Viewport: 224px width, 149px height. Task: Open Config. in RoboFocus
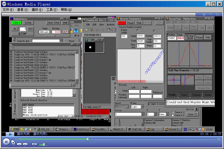(28, 23)
